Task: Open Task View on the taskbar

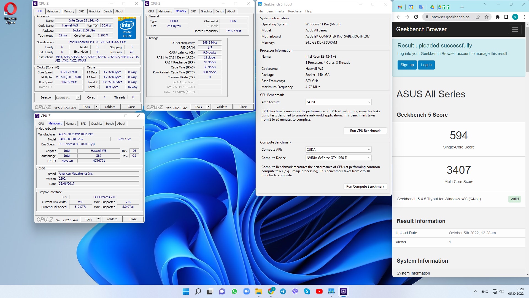Action: click(210, 291)
